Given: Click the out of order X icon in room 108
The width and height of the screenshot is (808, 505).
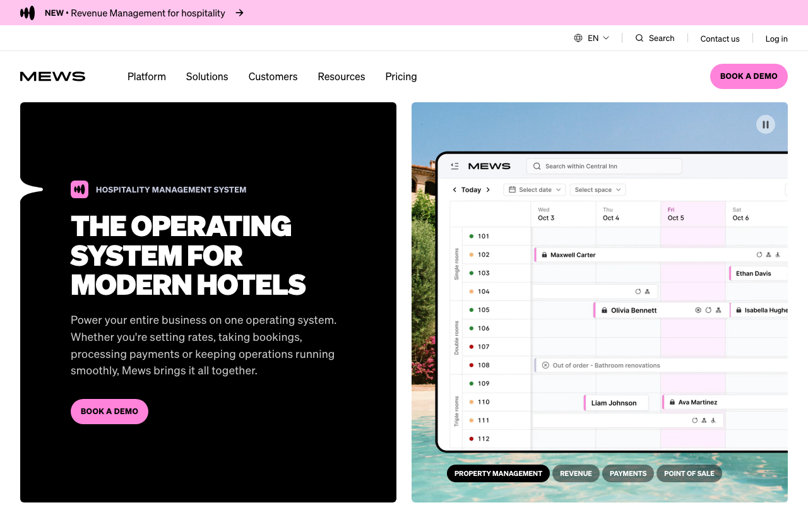Looking at the screenshot, I should pyautogui.click(x=545, y=365).
